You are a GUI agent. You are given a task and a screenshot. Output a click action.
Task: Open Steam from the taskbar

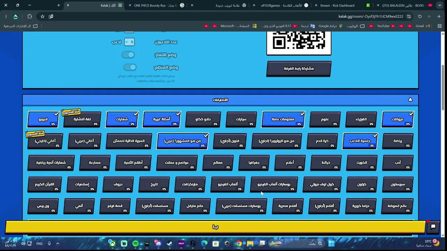coord(170,244)
